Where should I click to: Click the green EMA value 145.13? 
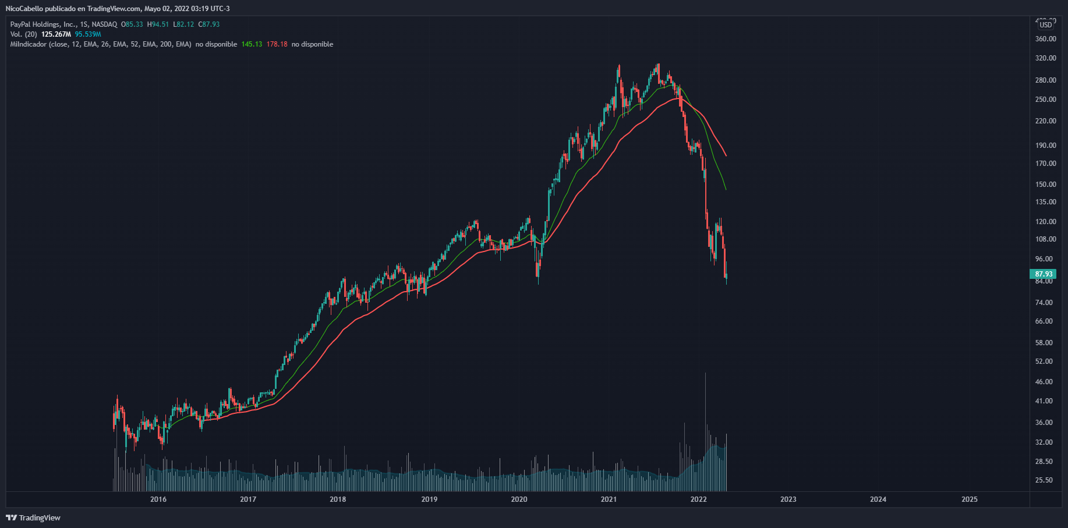[252, 44]
